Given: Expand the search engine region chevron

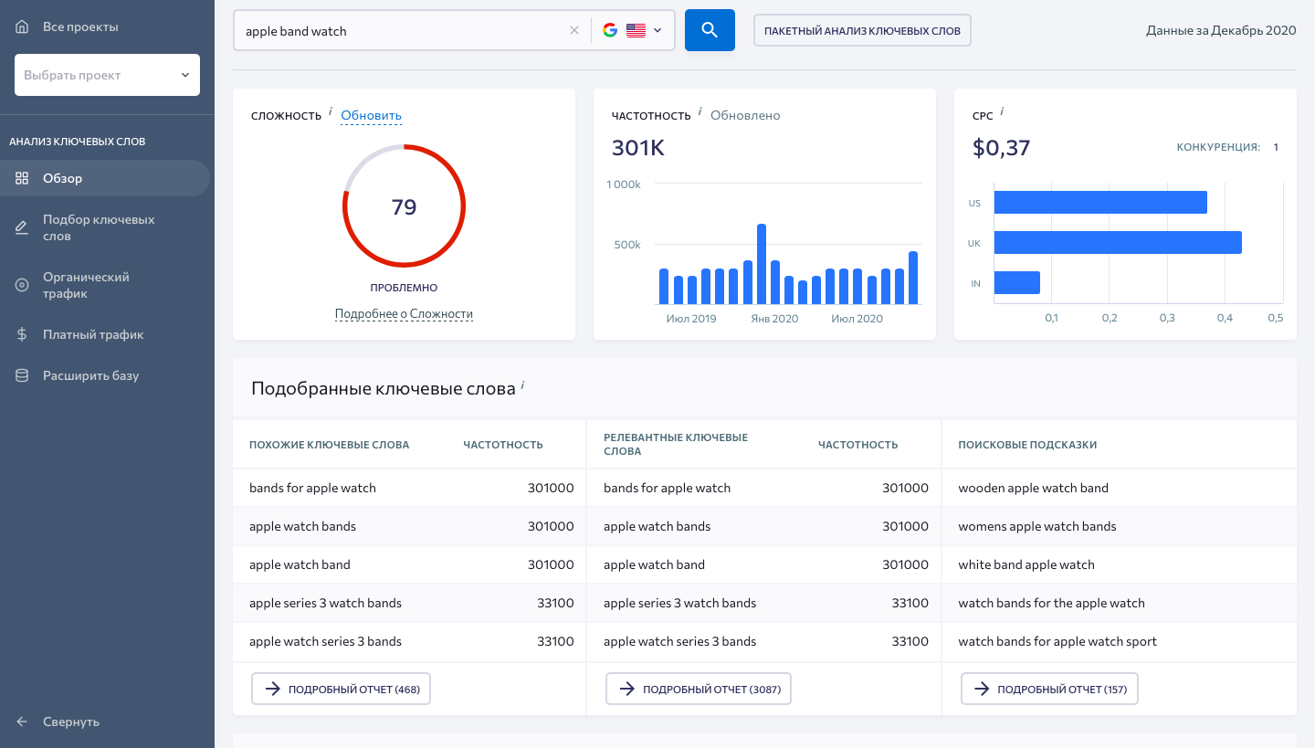Looking at the screenshot, I should [x=657, y=30].
